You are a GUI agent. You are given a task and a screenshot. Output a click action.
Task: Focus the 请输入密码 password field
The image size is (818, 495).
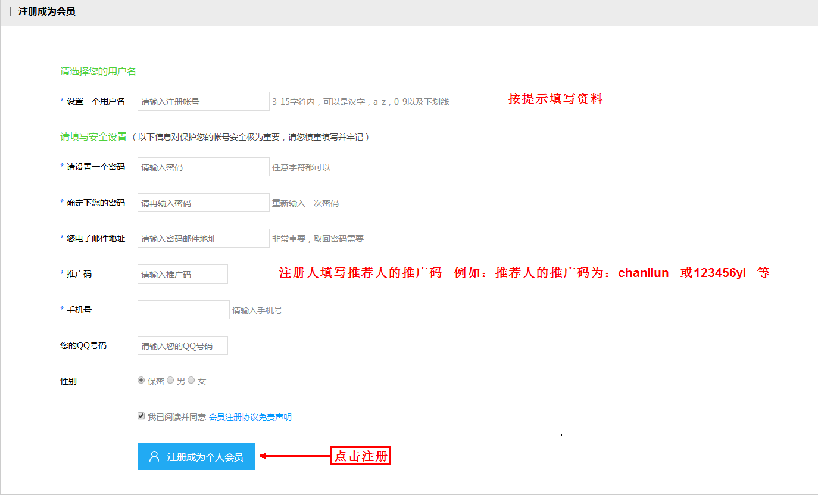point(203,167)
